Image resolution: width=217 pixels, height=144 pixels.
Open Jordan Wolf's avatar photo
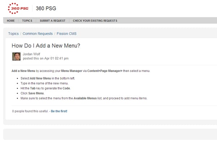point(16,57)
